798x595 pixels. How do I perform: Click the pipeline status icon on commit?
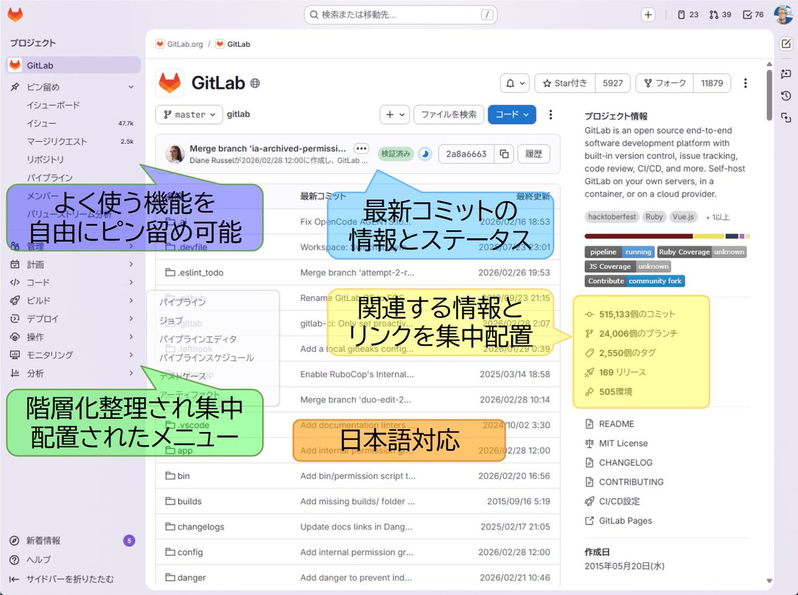[x=424, y=154]
